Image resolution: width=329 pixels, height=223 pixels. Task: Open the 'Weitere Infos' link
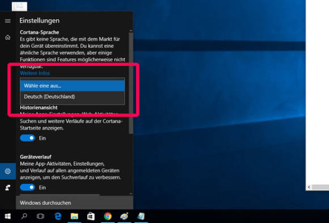click(35, 73)
